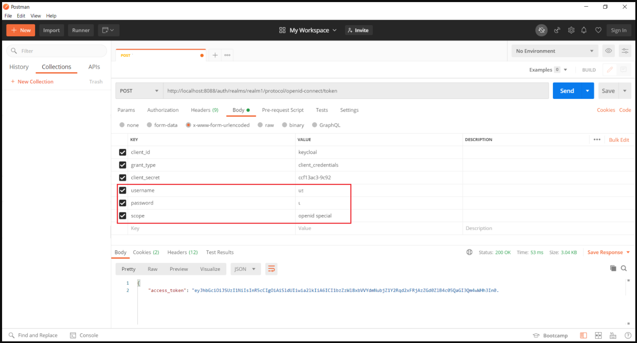Screen dimensions: 637x343
Task: Open the Pre-request Script tab
Action: click(x=283, y=110)
